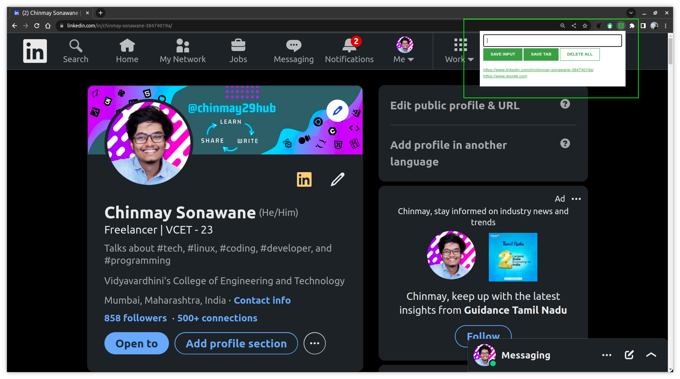The width and height of the screenshot is (680, 379).
Task: Open the Messaging nav item
Action: coord(294,51)
